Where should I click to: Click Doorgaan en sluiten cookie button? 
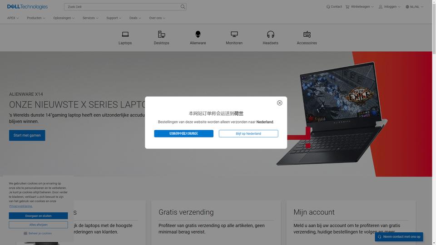38,216
